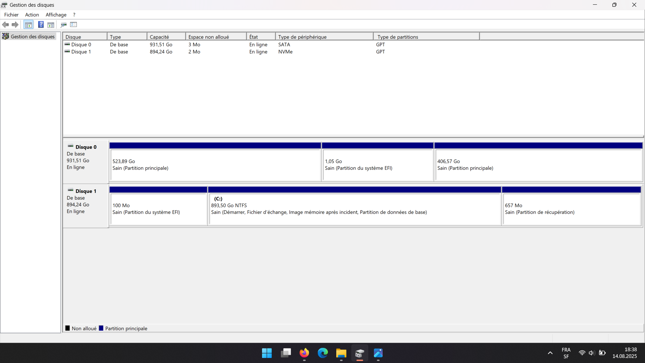Viewport: 645px width, 363px height.
Task: Open the Affichage menu
Action: click(x=56, y=15)
